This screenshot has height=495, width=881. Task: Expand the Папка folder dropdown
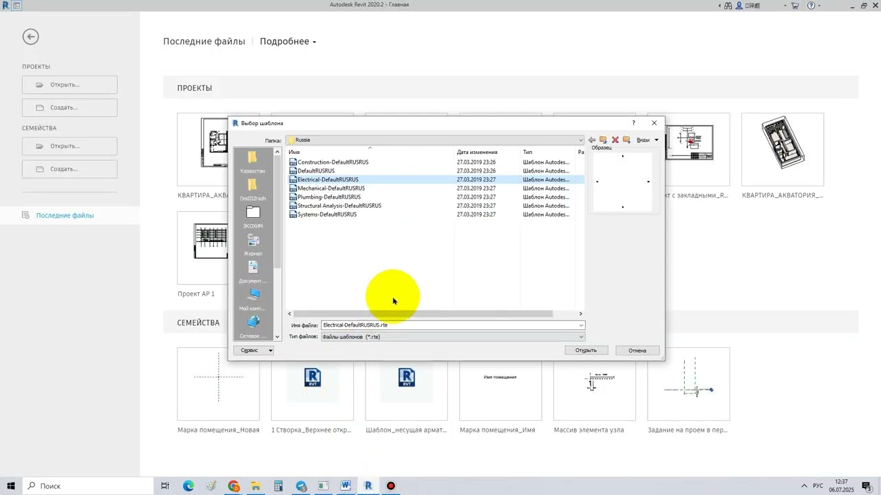[581, 140]
